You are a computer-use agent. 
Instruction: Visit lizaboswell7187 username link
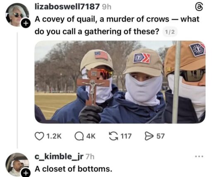pyautogui.click(x=67, y=7)
